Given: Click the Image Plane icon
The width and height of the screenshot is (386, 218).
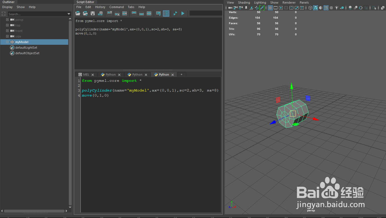Looking at the screenshot, I should [x=251, y=8].
